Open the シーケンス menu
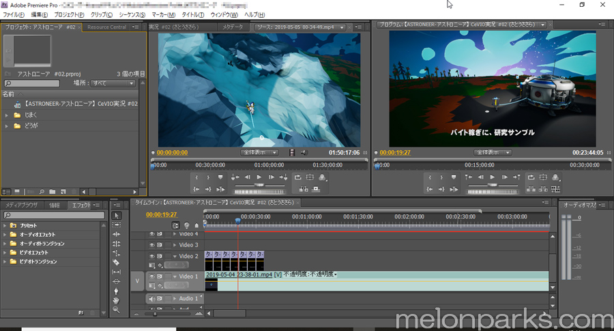Screen dimensions: 614x331 point(132,15)
